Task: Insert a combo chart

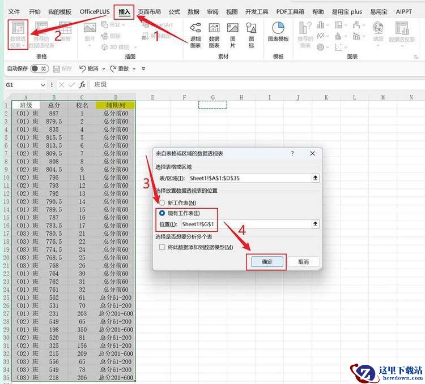Action: pyautogui.click(x=356, y=36)
